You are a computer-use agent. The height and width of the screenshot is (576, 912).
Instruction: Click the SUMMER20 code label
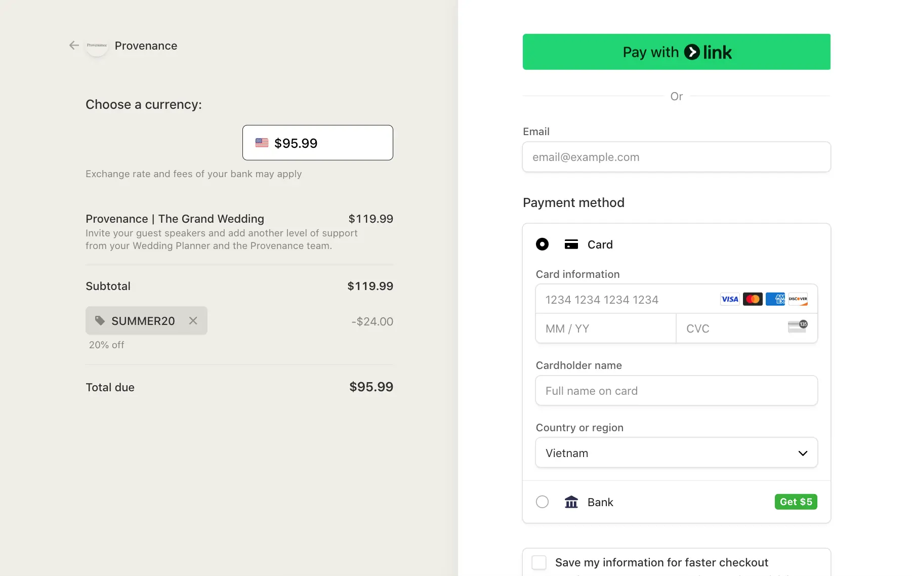(143, 321)
